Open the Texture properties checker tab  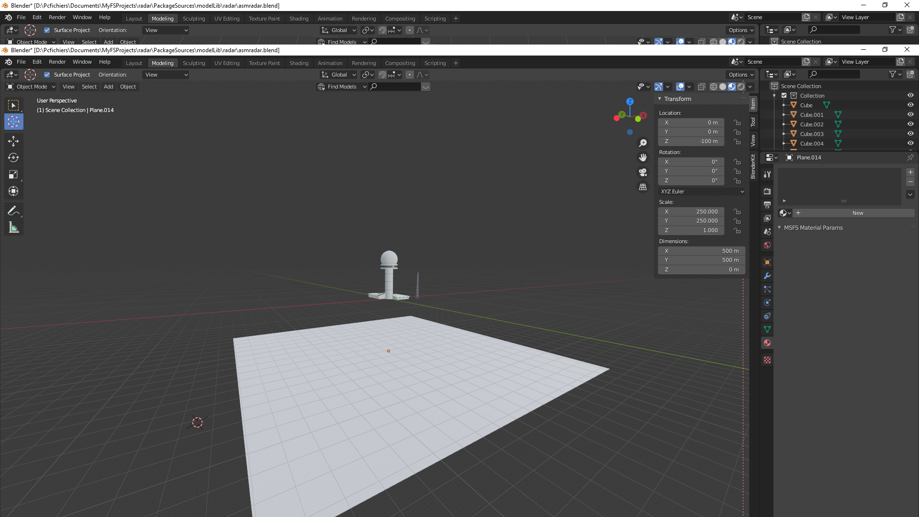click(x=767, y=360)
